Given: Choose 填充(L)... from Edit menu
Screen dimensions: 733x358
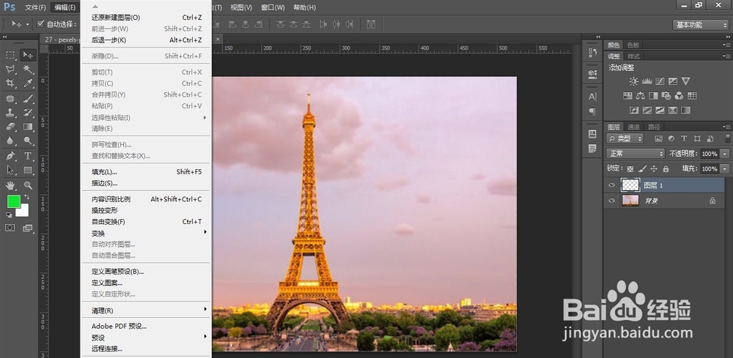Looking at the screenshot, I should (147, 172).
